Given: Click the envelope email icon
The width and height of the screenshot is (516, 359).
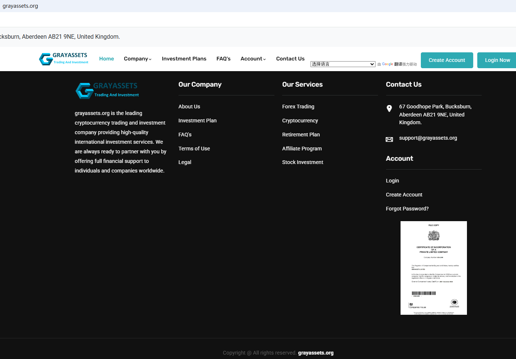Looking at the screenshot, I should [x=389, y=139].
